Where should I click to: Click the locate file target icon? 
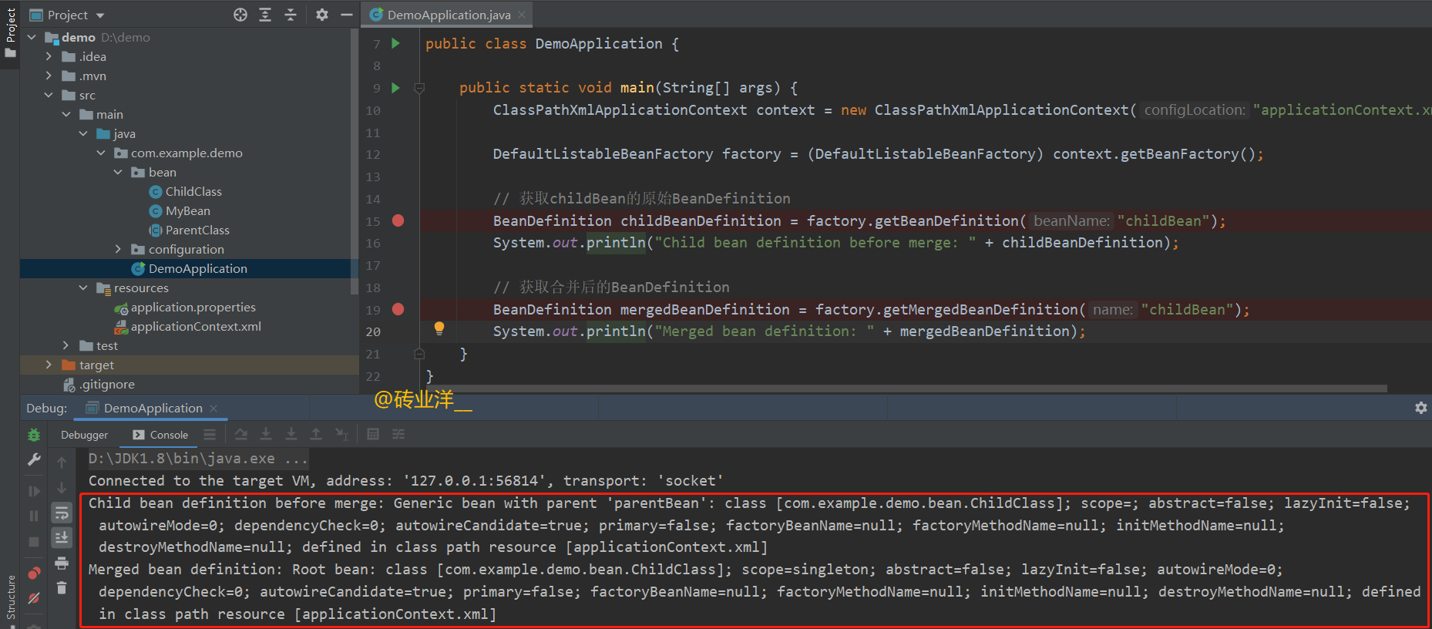coord(240,15)
